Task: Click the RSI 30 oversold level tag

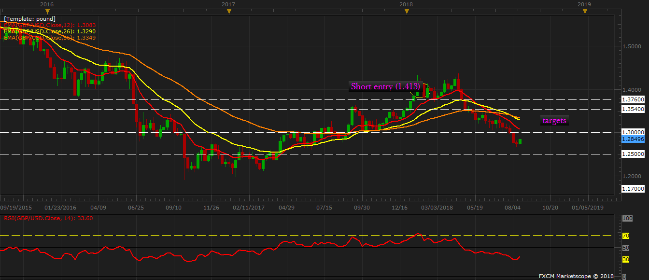Action: coord(625,259)
